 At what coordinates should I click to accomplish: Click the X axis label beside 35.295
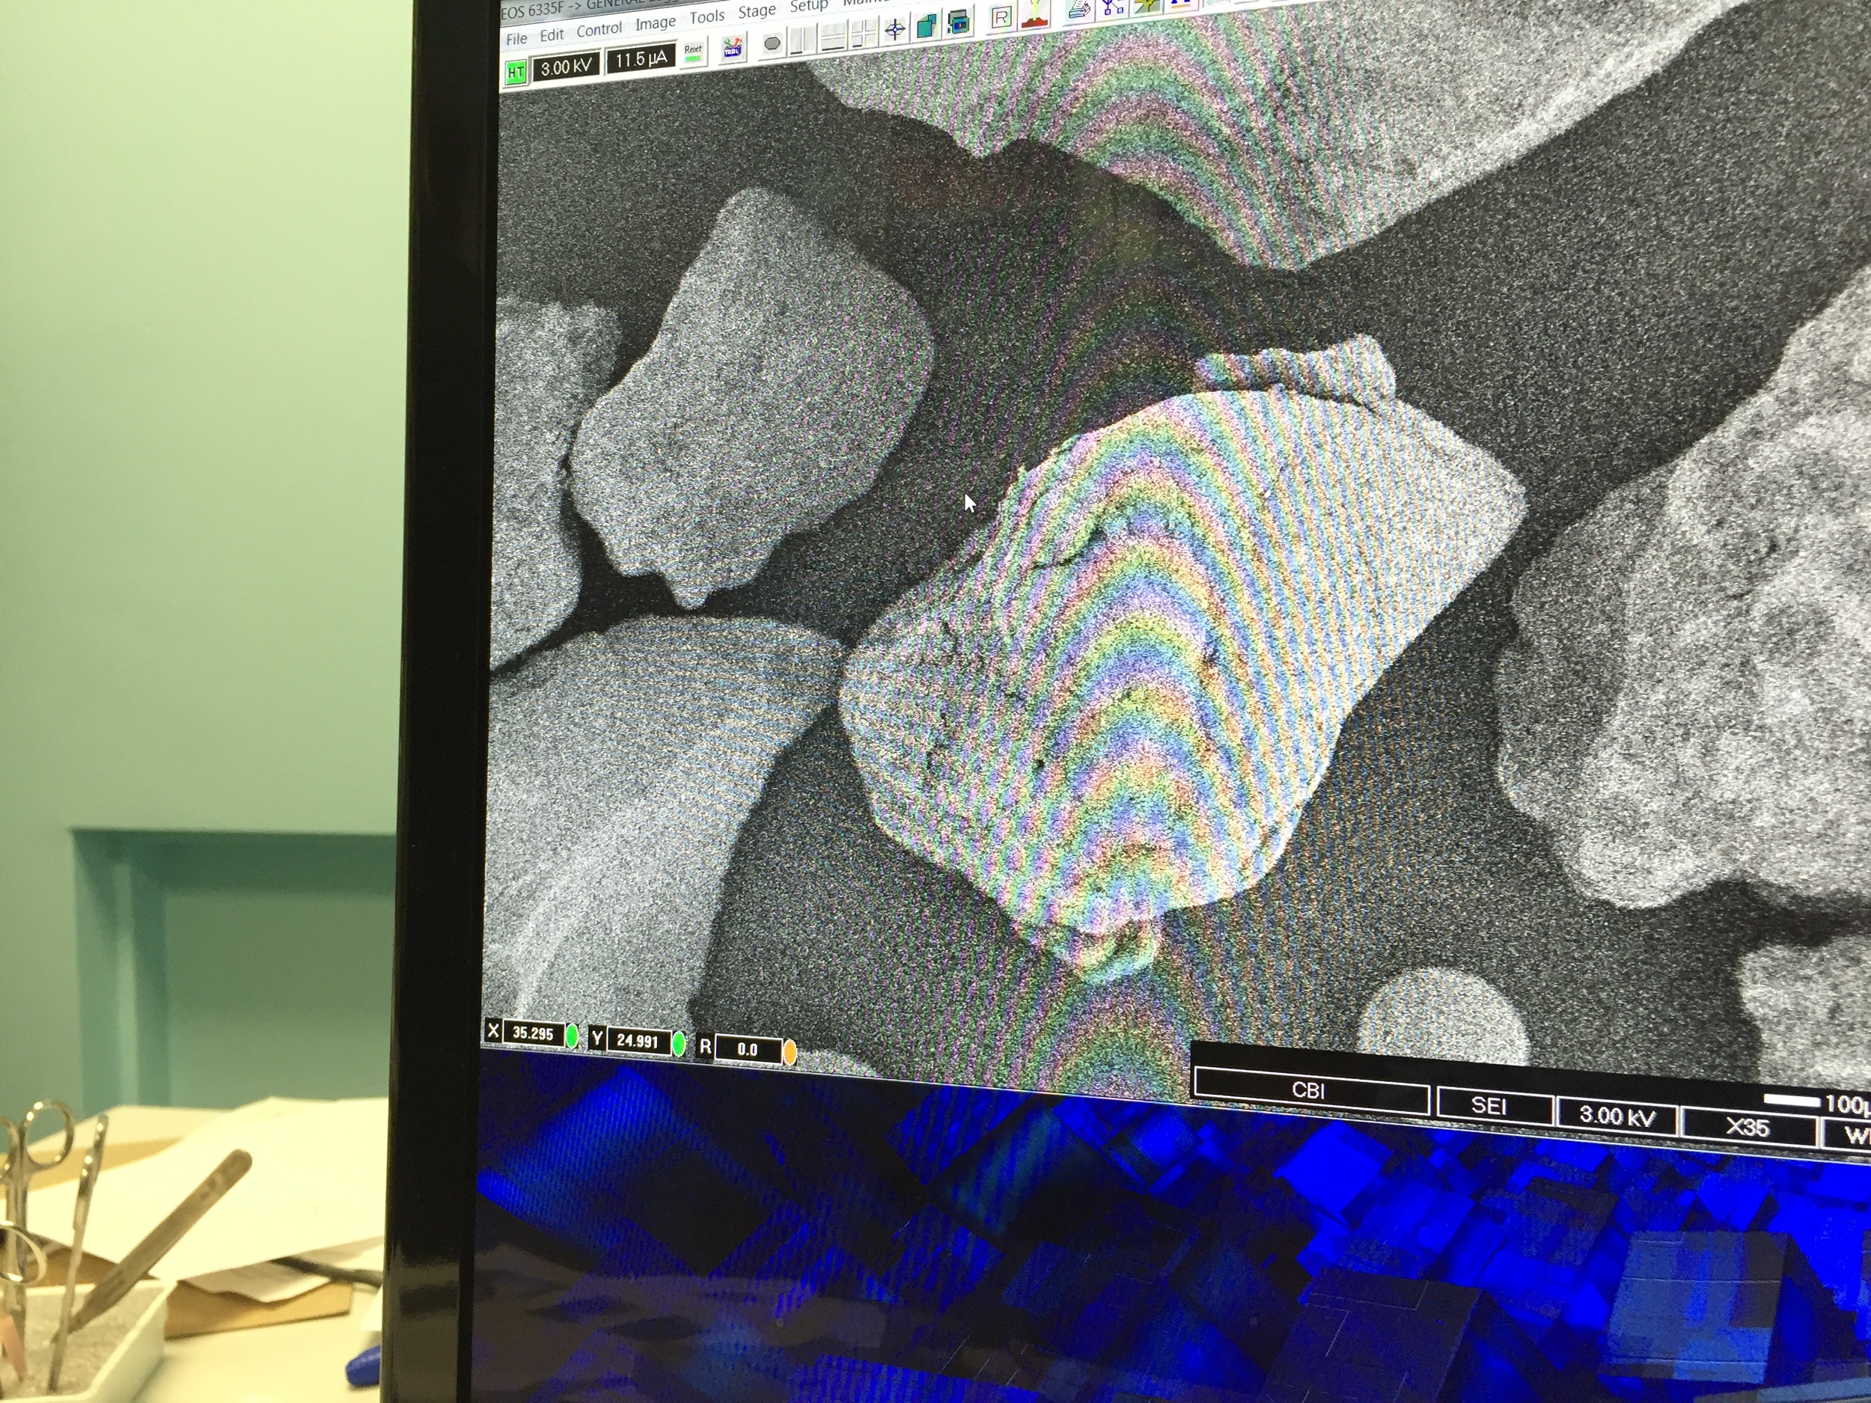click(x=494, y=1030)
